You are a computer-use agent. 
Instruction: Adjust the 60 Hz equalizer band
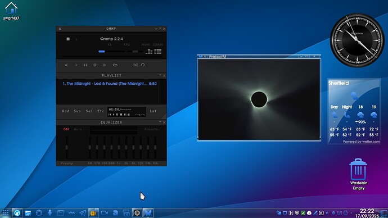89,147
